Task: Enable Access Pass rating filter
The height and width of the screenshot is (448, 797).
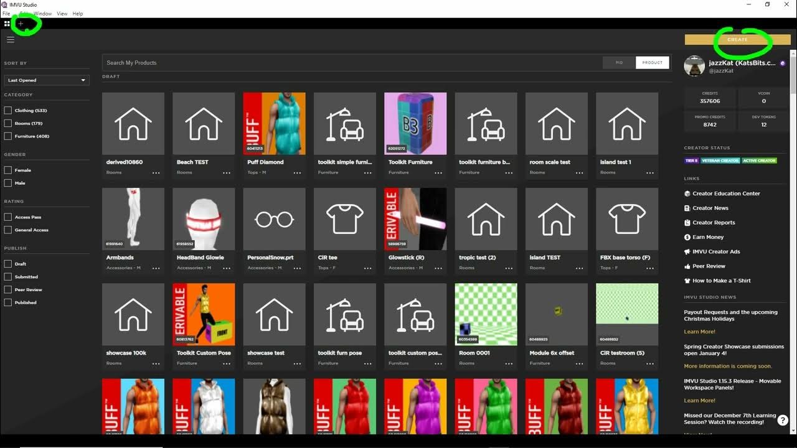Action: 8,217
